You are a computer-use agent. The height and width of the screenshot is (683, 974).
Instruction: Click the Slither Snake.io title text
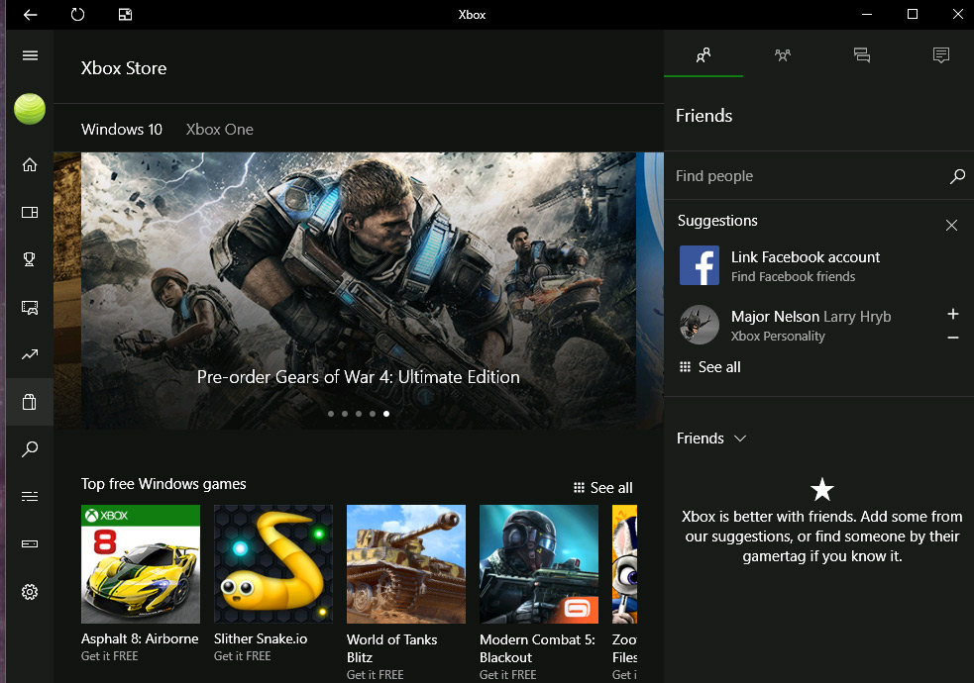coord(261,639)
